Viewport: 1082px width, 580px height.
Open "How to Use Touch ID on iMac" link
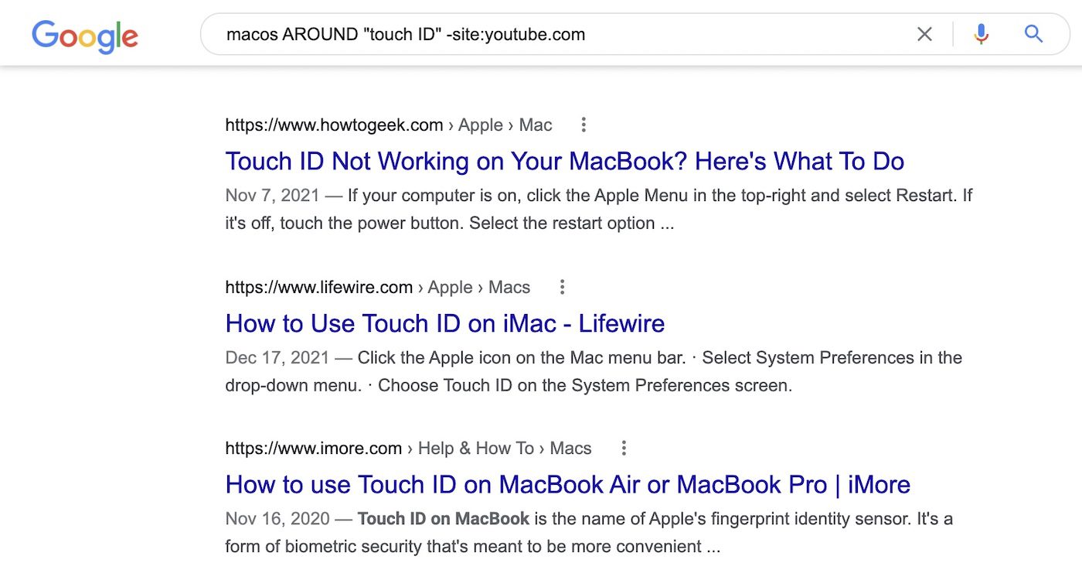click(444, 322)
